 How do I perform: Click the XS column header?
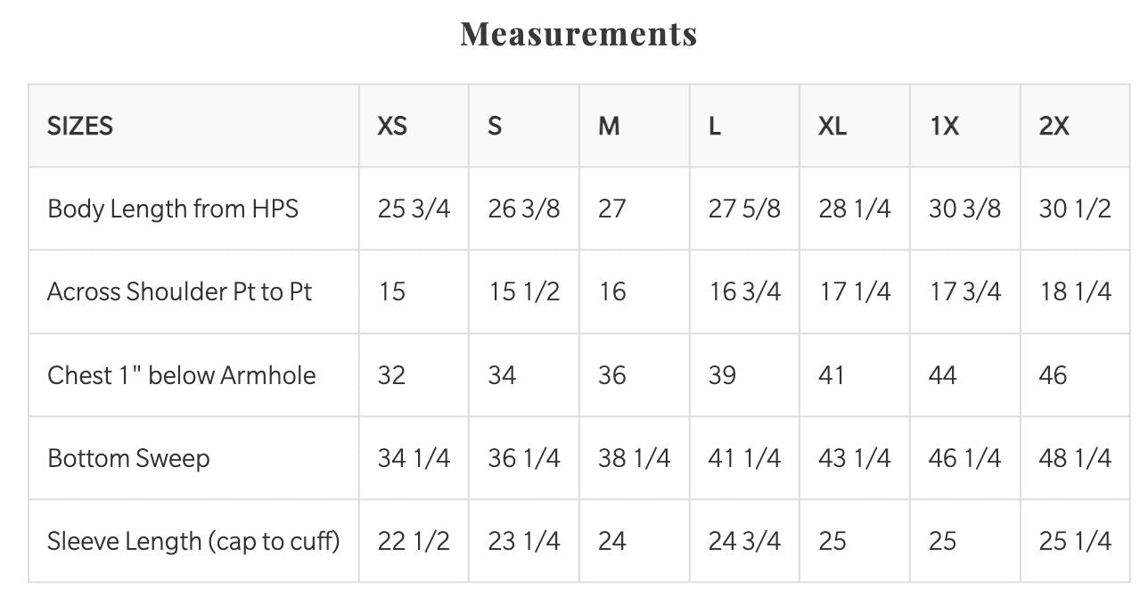point(392,126)
